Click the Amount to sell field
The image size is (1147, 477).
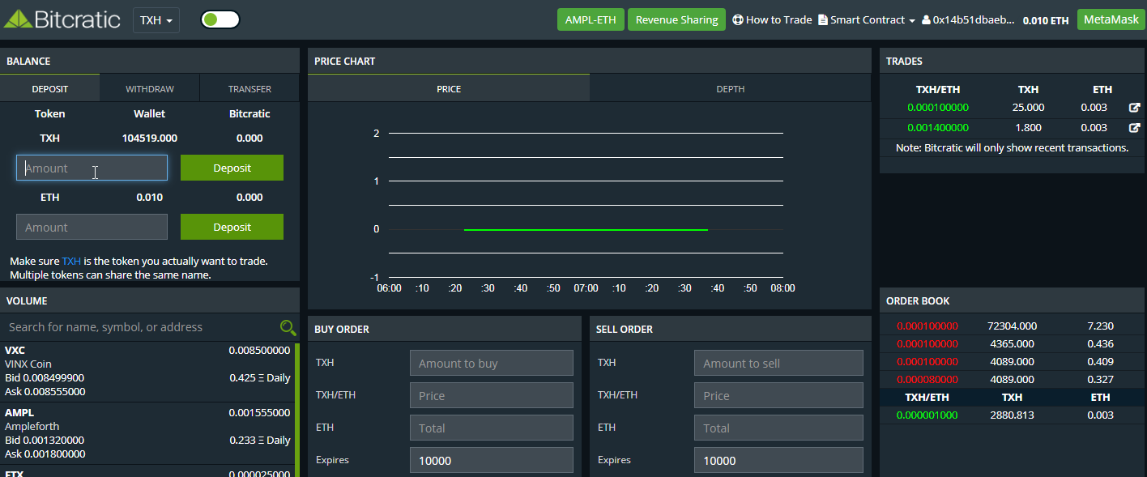click(x=778, y=363)
